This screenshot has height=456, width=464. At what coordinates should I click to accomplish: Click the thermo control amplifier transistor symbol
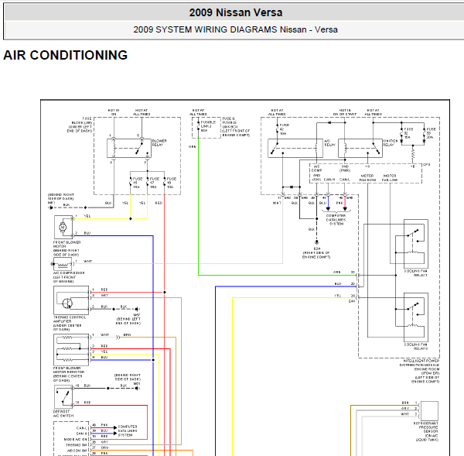pos(67,303)
